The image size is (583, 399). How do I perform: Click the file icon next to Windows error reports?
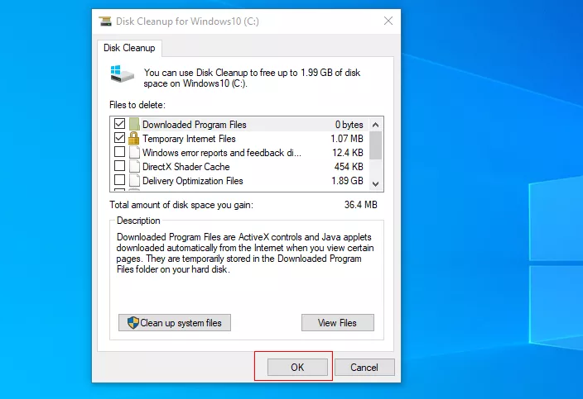[x=134, y=152]
